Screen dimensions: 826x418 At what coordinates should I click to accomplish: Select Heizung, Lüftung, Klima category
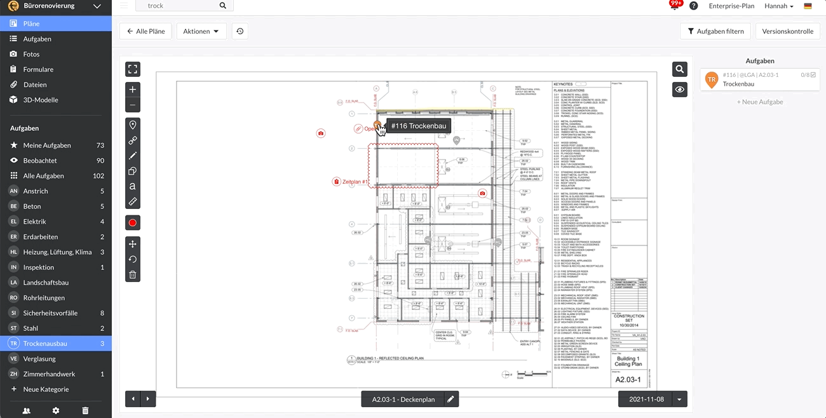(x=56, y=252)
